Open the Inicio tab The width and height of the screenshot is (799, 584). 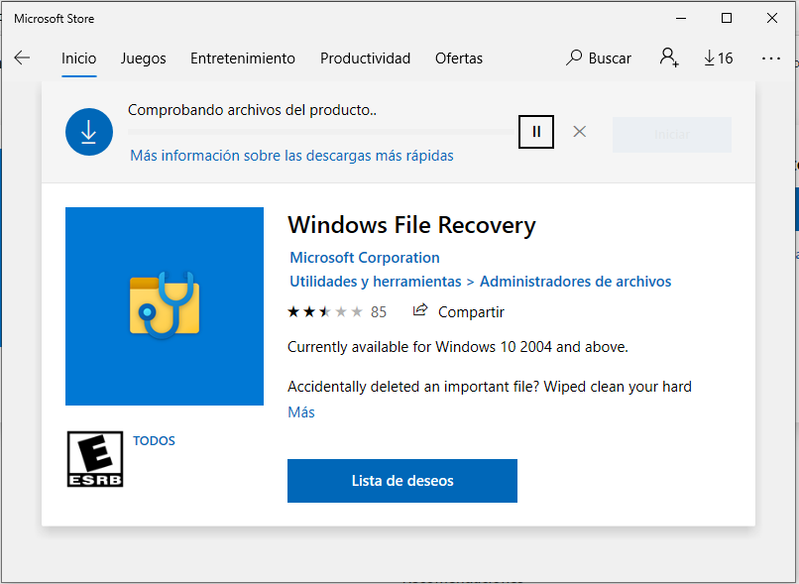click(x=79, y=58)
